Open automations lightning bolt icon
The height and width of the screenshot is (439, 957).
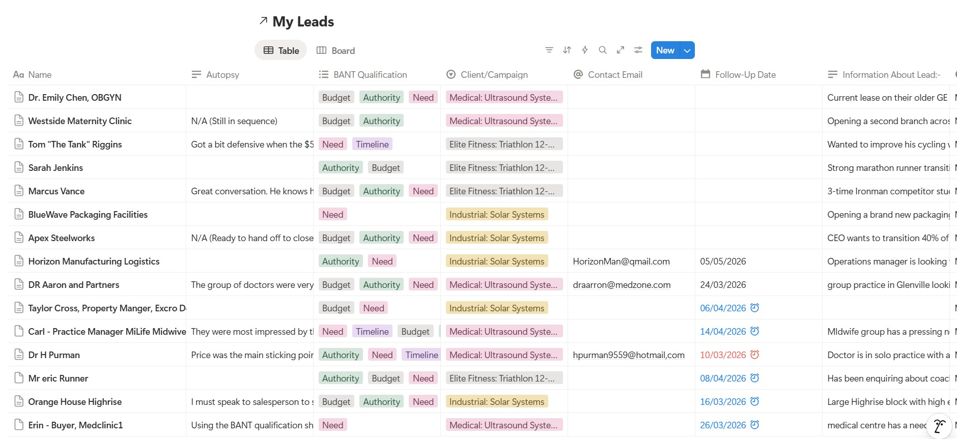(x=585, y=50)
